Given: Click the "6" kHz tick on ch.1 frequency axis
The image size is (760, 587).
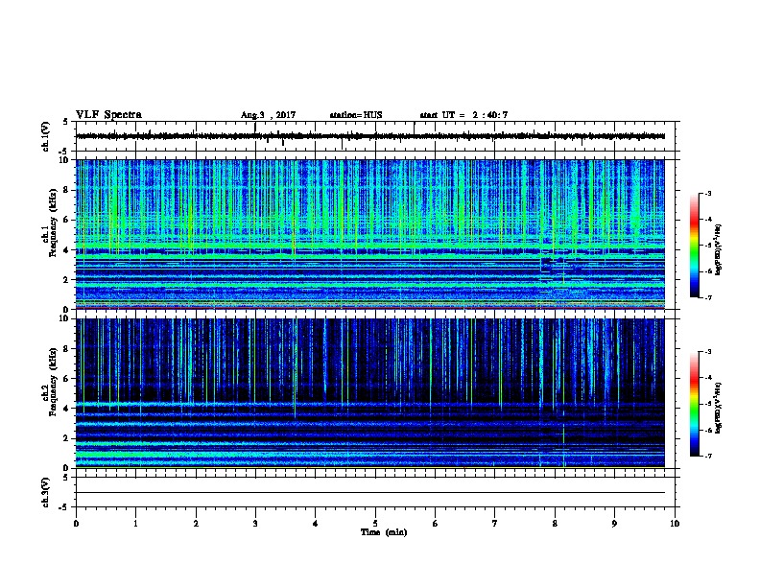Looking at the screenshot, I should tap(66, 220).
